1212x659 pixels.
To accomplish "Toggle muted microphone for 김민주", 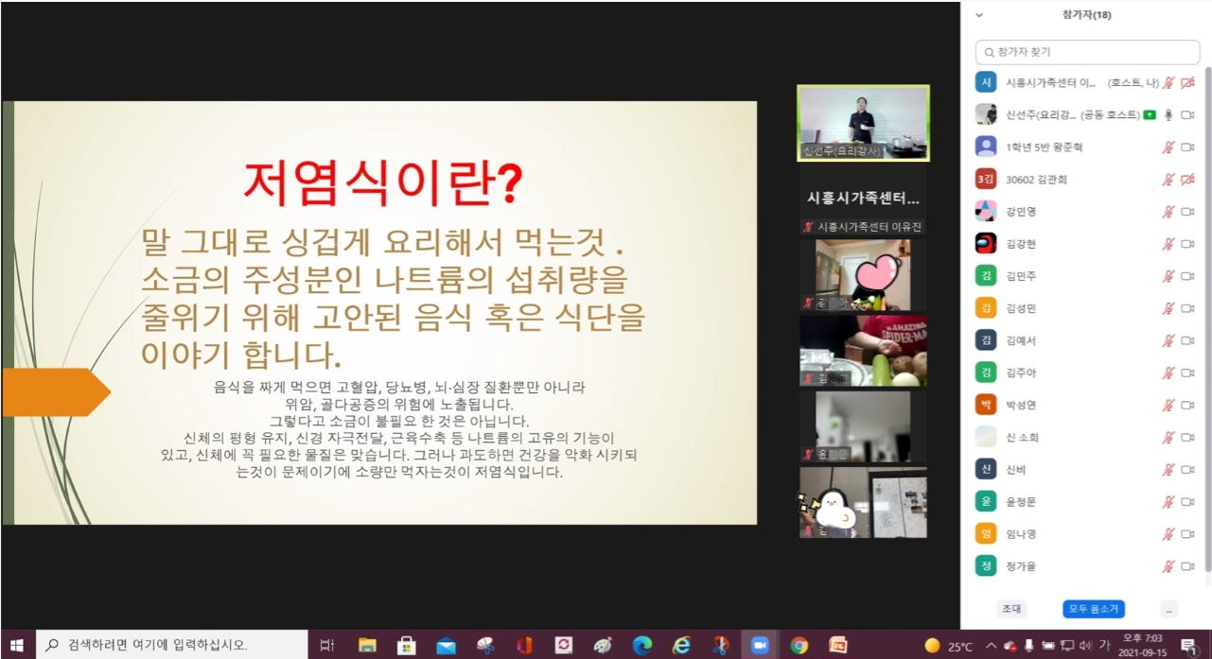I will (1168, 275).
